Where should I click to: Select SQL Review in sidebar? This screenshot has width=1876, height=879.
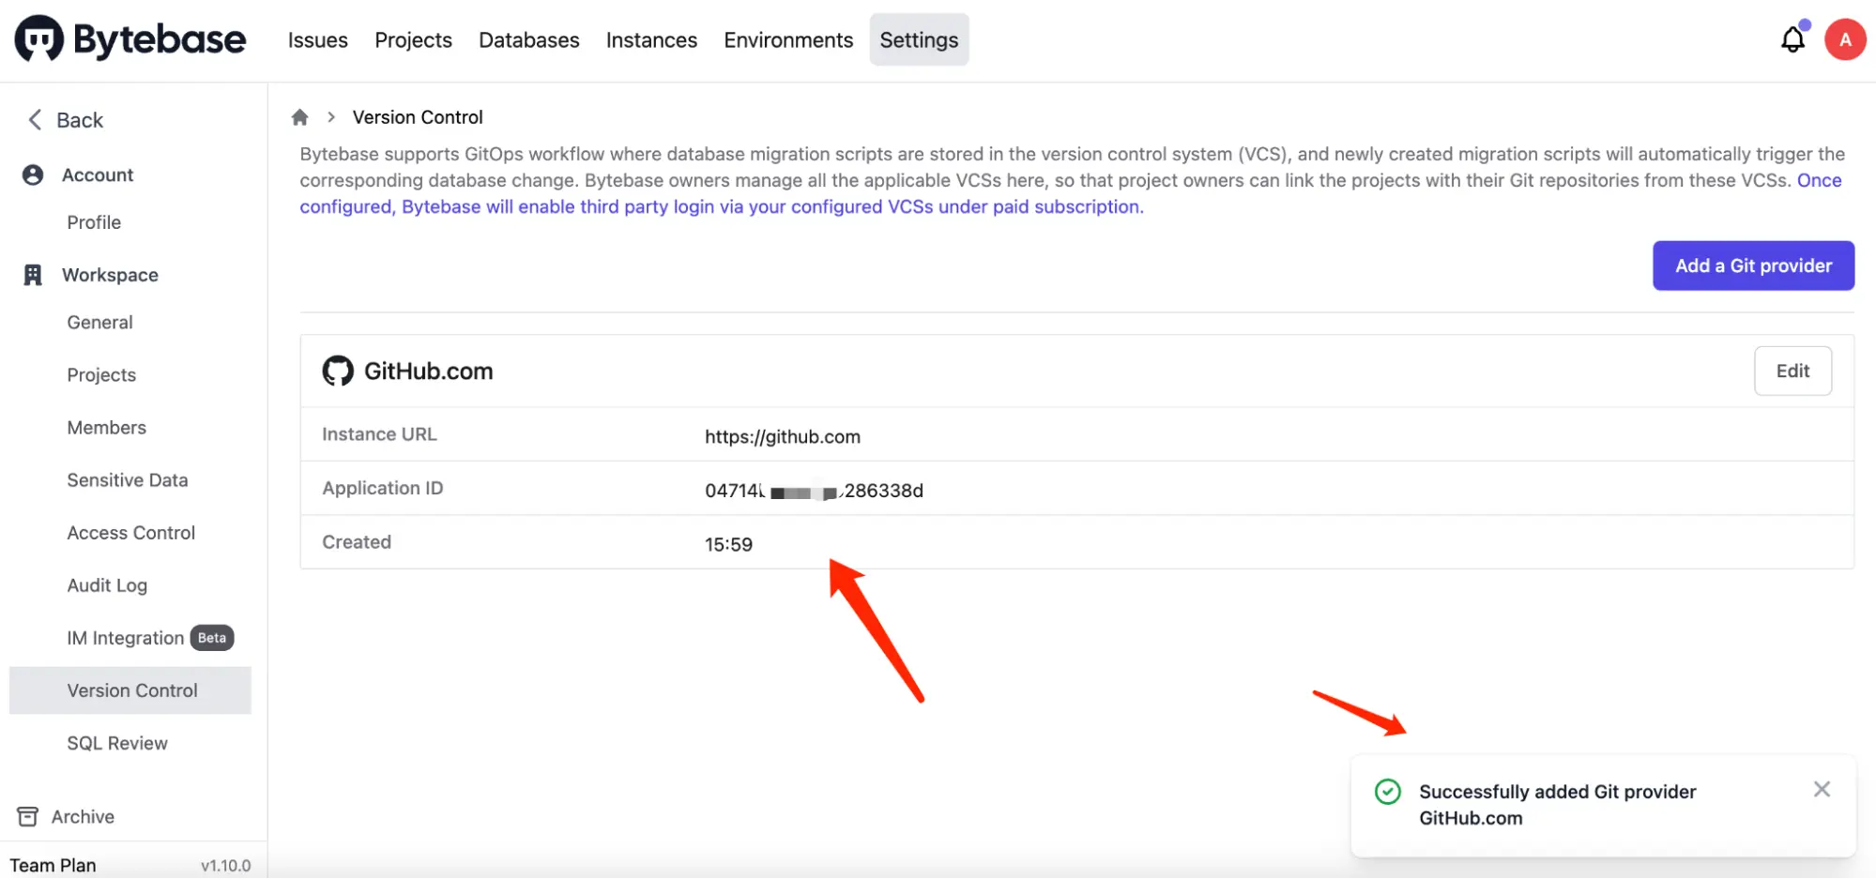116,742
